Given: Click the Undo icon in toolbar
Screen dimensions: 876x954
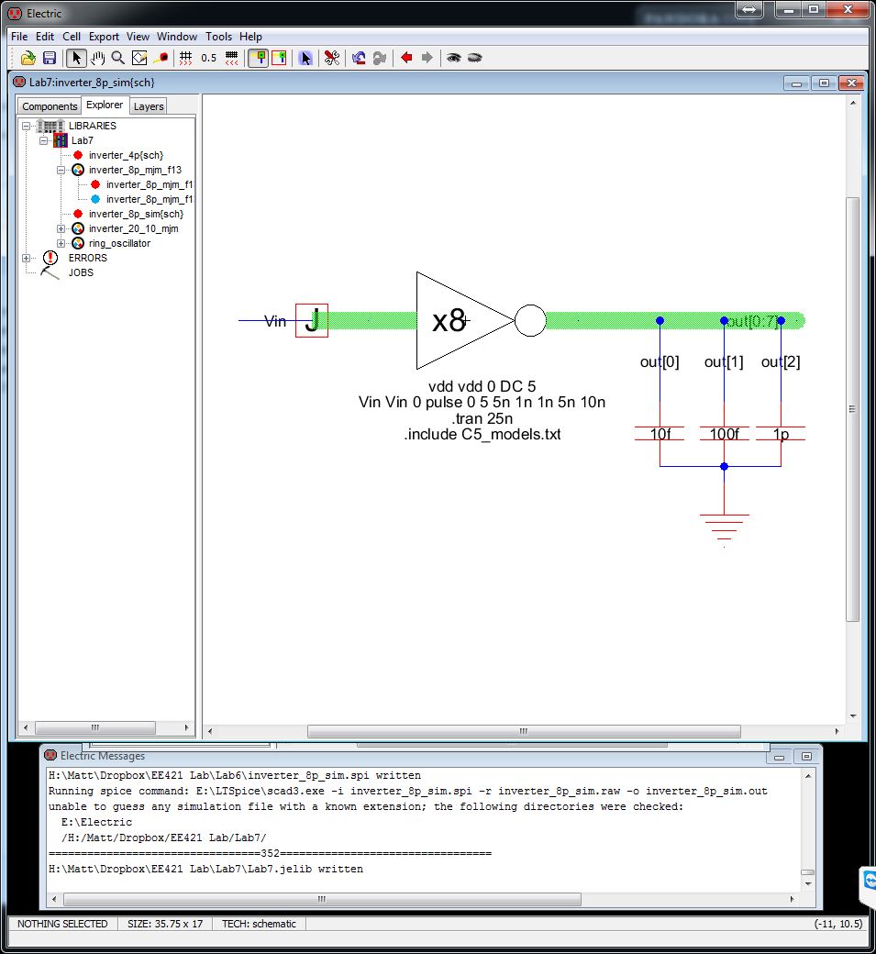Looking at the screenshot, I should click(x=359, y=58).
